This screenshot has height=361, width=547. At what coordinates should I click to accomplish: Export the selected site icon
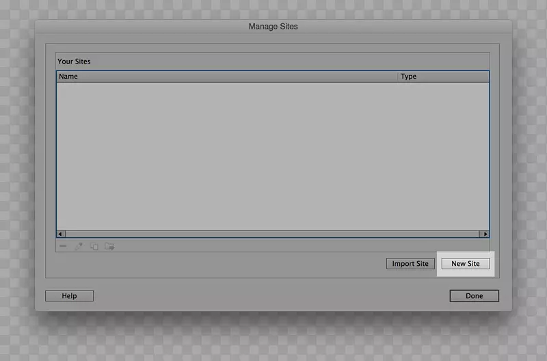click(109, 246)
